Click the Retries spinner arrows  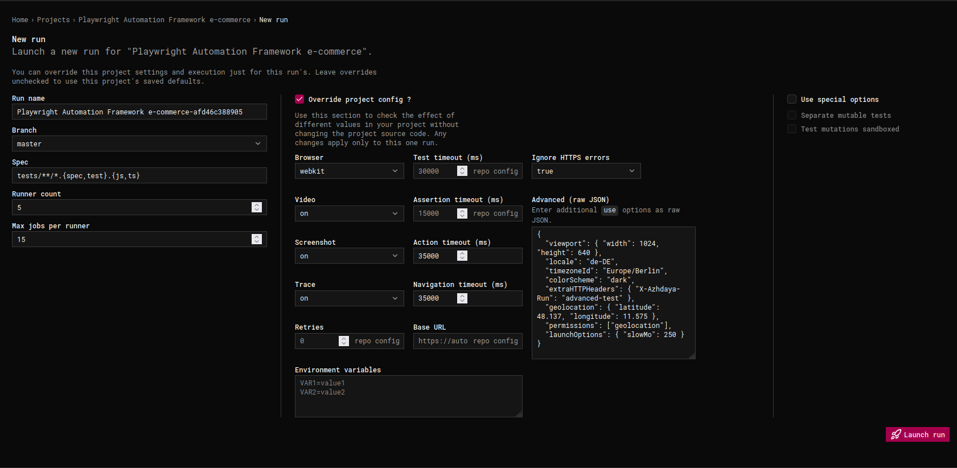(x=344, y=341)
